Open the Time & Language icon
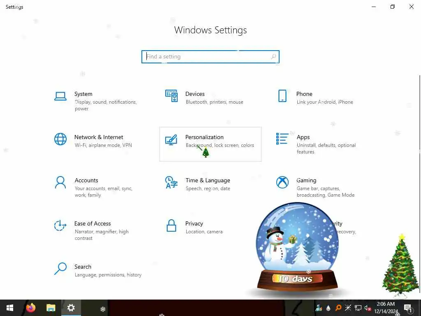 pyautogui.click(x=171, y=182)
